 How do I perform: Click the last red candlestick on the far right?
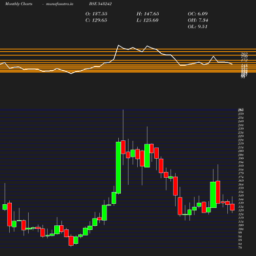[232, 207]
